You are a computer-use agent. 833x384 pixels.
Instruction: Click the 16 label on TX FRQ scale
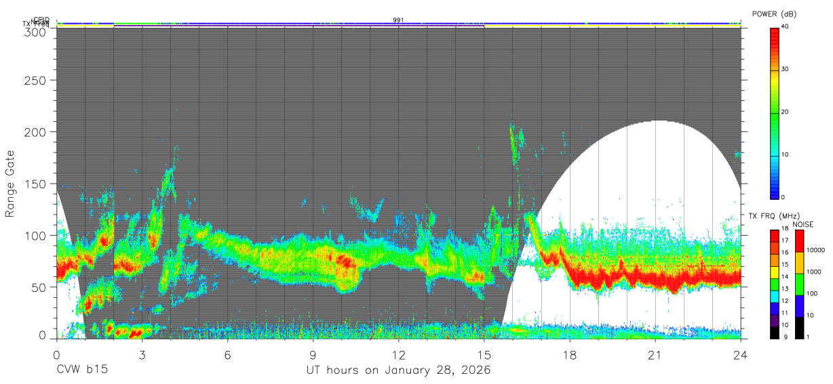pyautogui.click(x=786, y=253)
